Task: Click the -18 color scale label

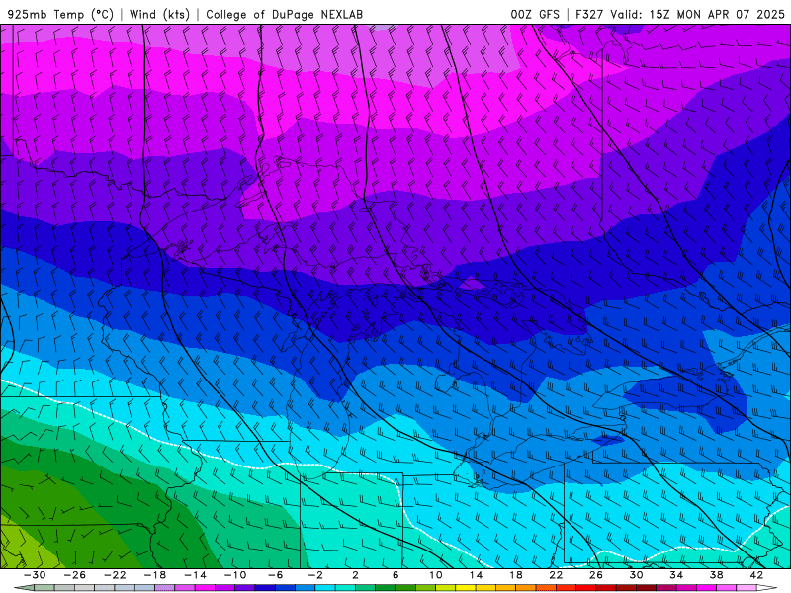Action: click(x=155, y=575)
